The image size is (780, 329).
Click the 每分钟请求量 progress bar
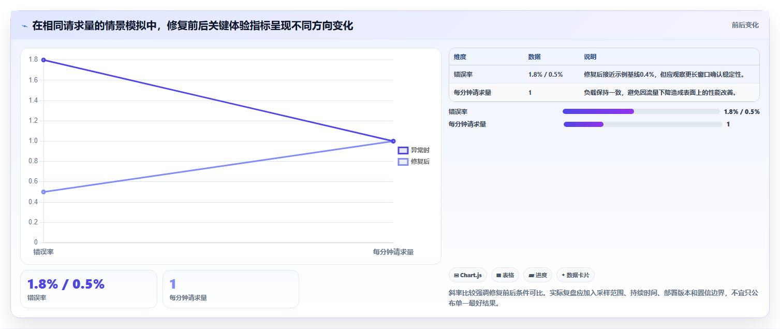click(x=643, y=124)
